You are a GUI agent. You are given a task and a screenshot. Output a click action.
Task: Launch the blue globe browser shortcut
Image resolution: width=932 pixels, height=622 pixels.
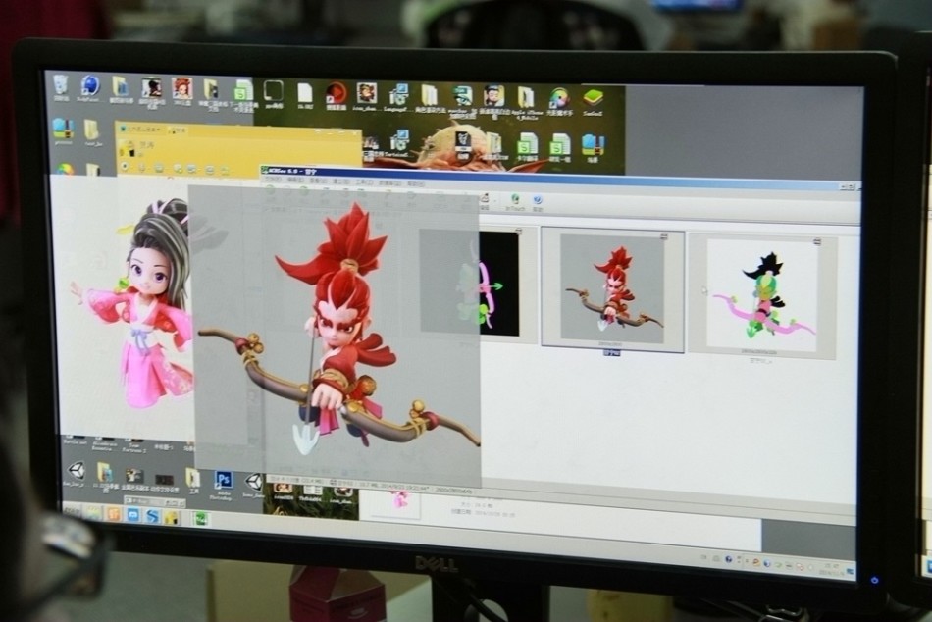tap(89, 86)
